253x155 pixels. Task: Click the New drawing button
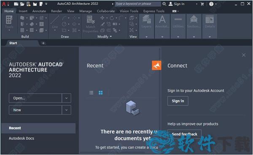point(35,110)
